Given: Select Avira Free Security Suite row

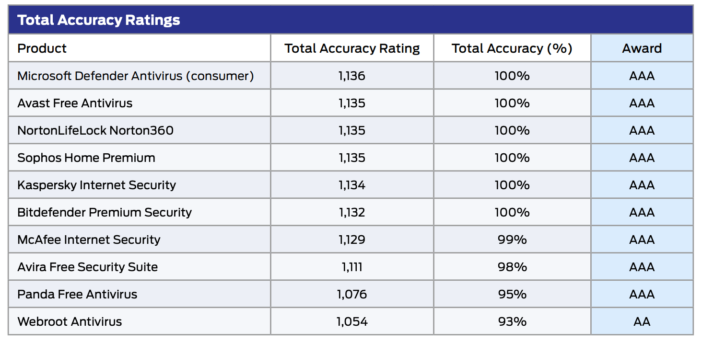Looking at the screenshot, I should click(x=87, y=267).
